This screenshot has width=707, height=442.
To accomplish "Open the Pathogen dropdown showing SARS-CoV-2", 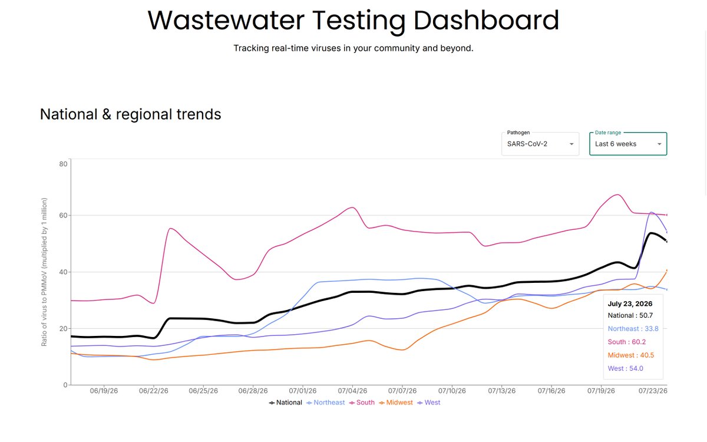I will pyautogui.click(x=540, y=144).
